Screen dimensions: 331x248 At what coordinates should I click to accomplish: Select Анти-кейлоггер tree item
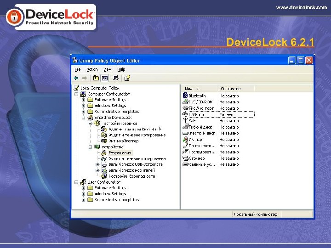pyautogui.click(x=124, y=141)
